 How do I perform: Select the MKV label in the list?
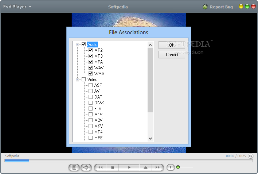pos(98,126)
